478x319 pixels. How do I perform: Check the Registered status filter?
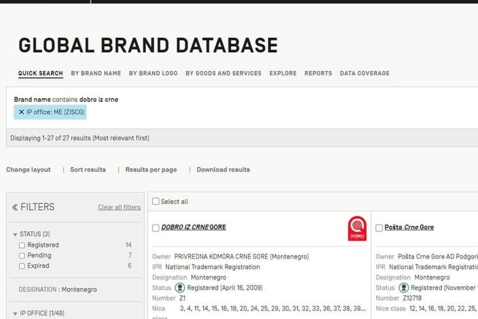point(22,245)
